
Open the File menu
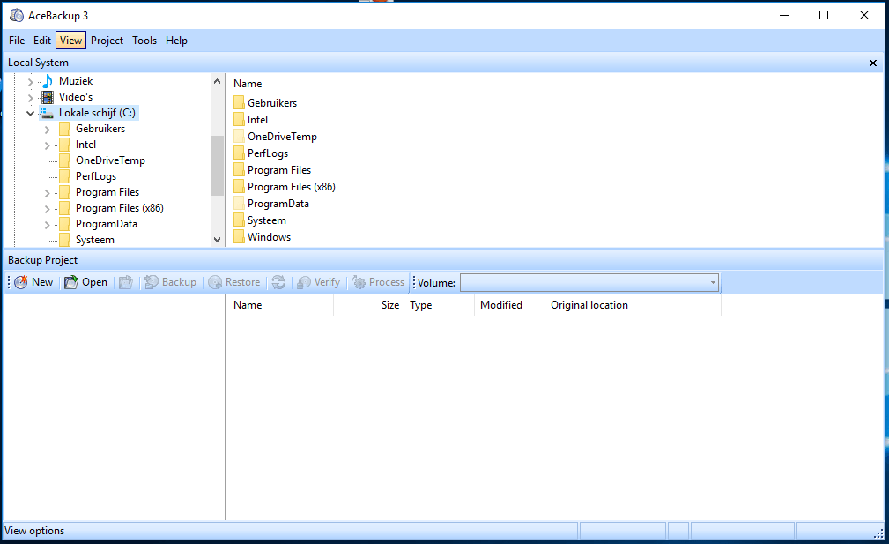point(17,41)
